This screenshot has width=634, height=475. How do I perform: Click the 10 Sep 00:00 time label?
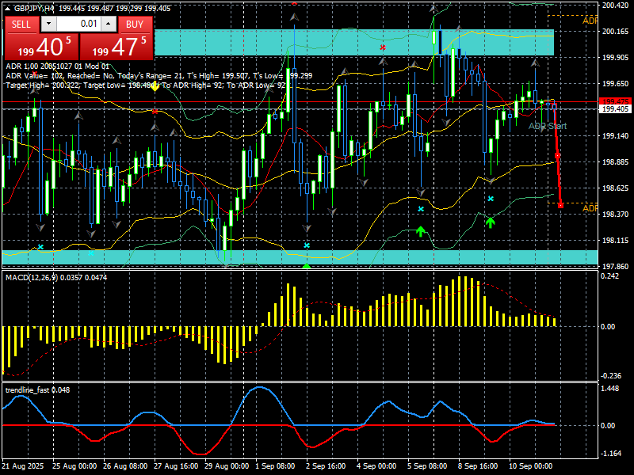(530, 465)
